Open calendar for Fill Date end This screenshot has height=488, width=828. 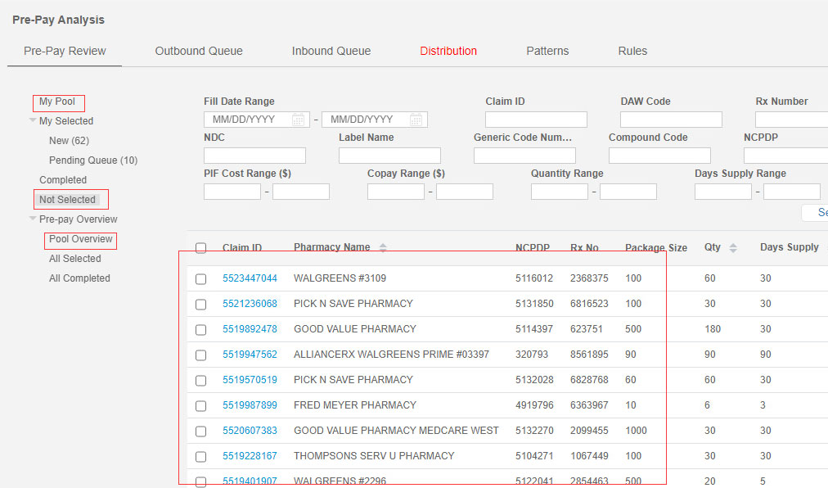click(x=416, y=120)
